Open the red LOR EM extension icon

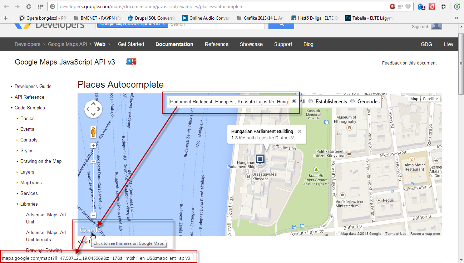tap(432, 6)
